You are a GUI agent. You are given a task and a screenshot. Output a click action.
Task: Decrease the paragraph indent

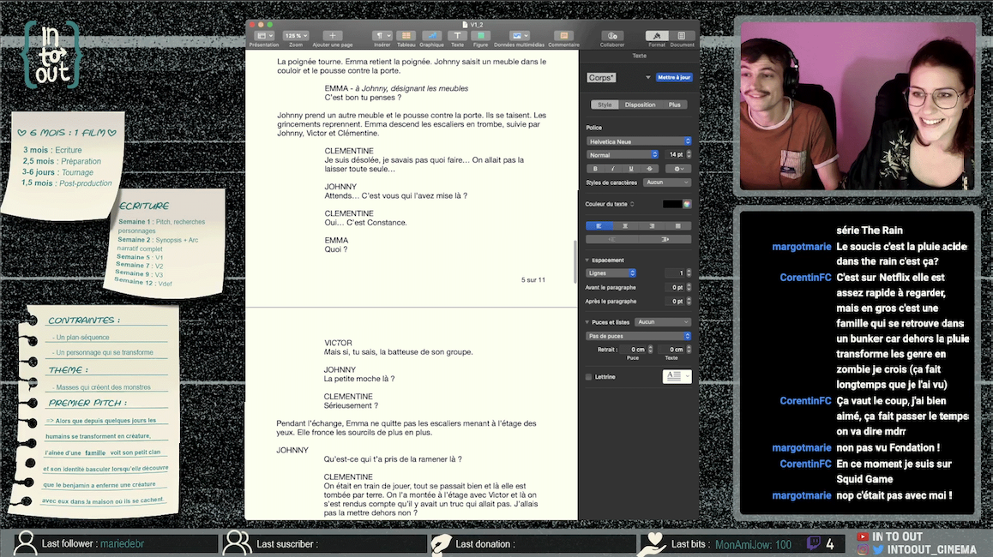coord(612,239)
